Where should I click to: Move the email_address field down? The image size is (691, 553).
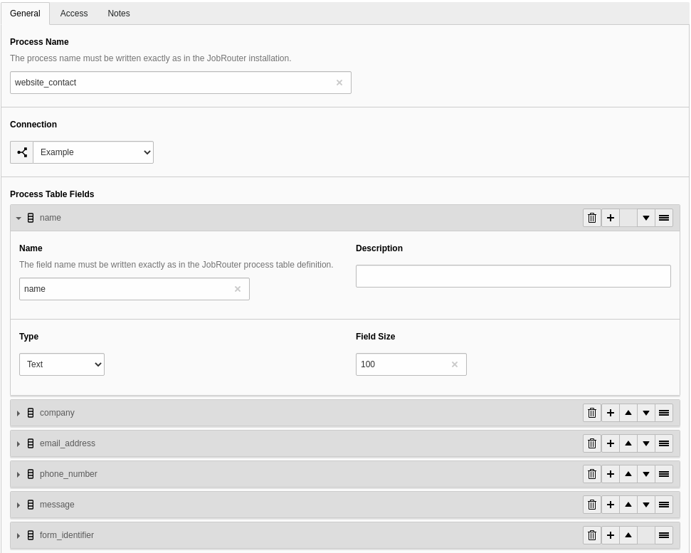(x=646, y=443)
